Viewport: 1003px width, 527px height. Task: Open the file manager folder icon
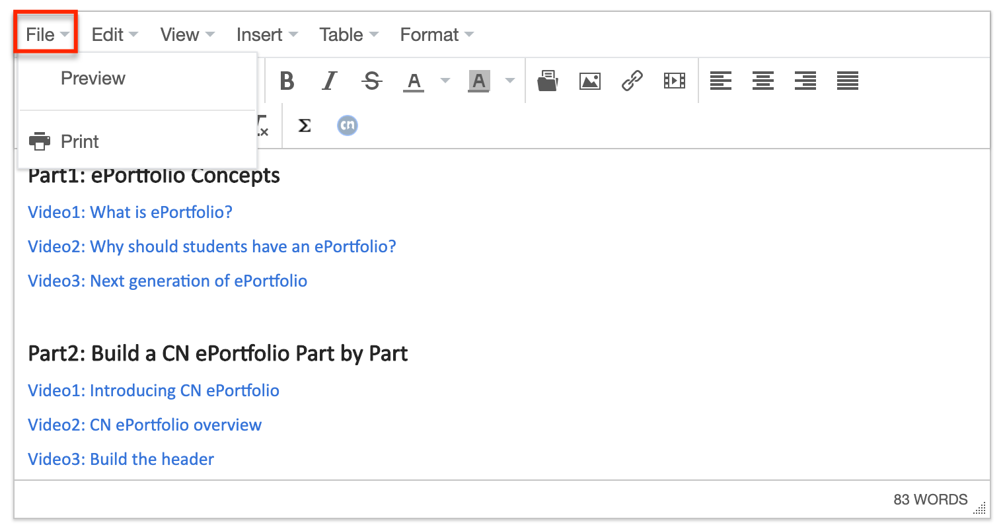[x=548, y=81]
